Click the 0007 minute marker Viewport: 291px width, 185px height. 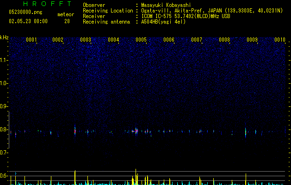pos(197,40)
